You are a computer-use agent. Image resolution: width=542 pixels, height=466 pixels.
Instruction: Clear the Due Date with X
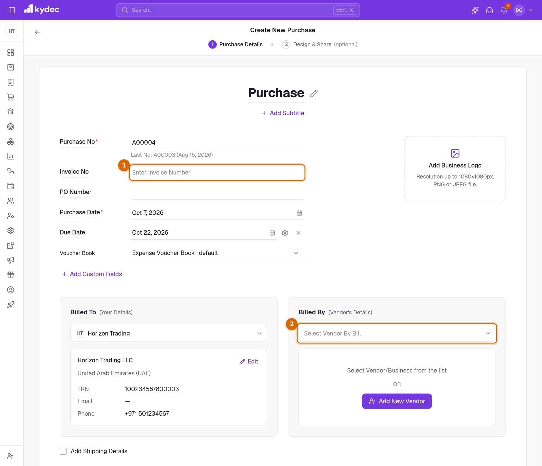(x=298, y=233)
